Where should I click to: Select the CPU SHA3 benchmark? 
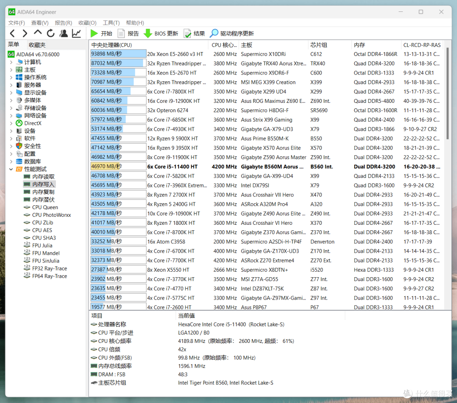(40, 238)
